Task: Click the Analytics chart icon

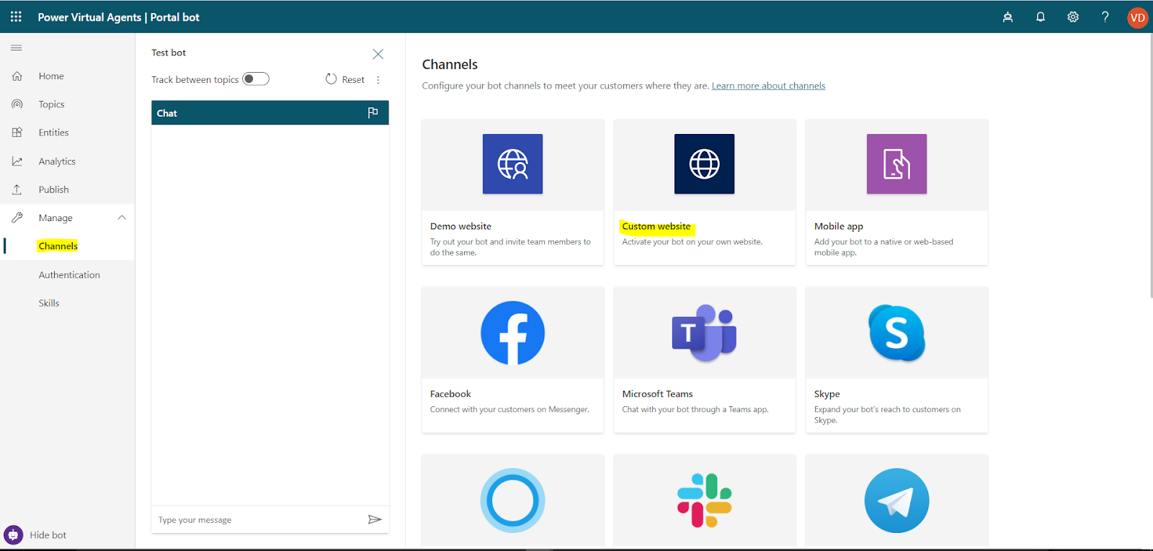Action: [17, 161]
